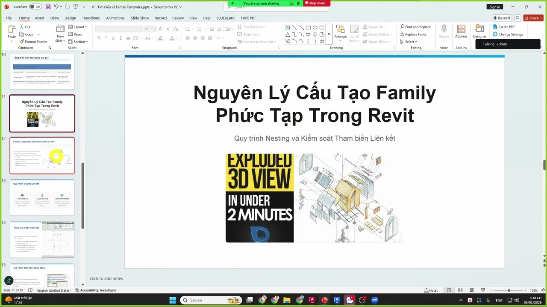Adjust the zoom slider in status bar
547x307 pixels.
pos(509,290)
